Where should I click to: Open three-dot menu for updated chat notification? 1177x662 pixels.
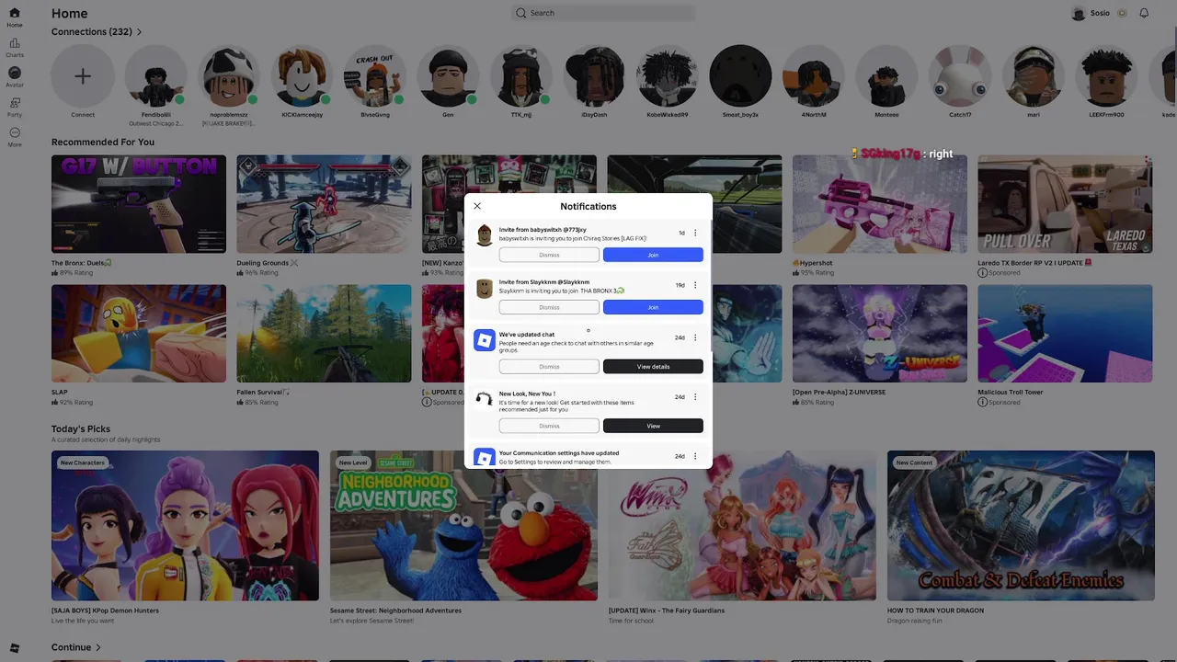[695, 337]
